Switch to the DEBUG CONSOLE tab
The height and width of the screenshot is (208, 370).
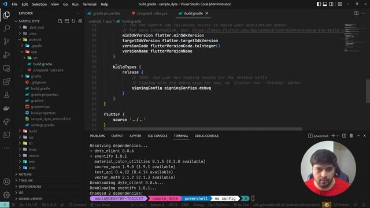click(x=206, y=136)
